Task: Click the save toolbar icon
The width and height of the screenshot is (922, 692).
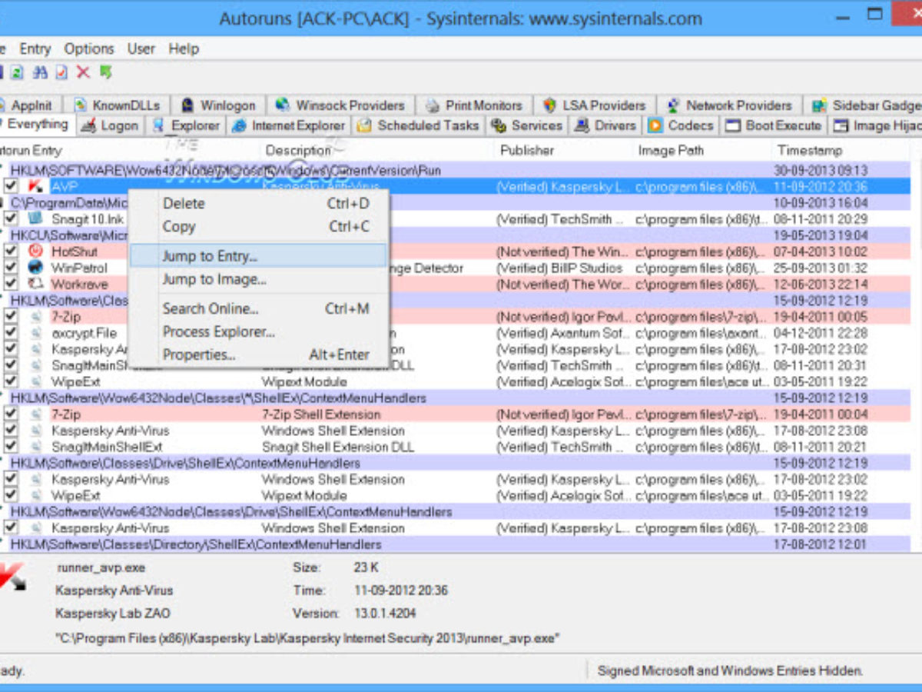Action: coord(2,72)
